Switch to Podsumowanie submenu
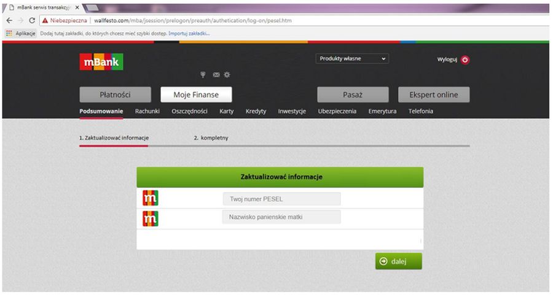The height and width of the screenshot is (297, 553). (101, 111)
